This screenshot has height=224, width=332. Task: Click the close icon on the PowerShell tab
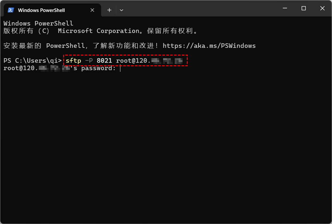click(92, 10)
